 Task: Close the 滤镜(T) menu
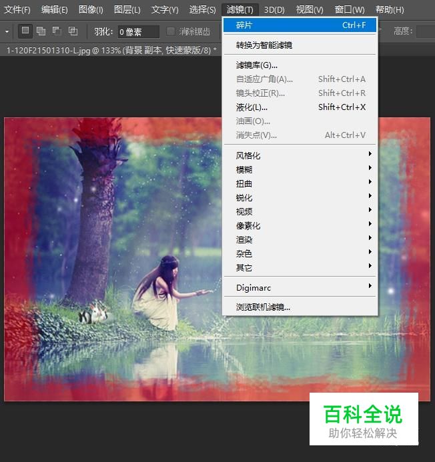click(240, 10)
